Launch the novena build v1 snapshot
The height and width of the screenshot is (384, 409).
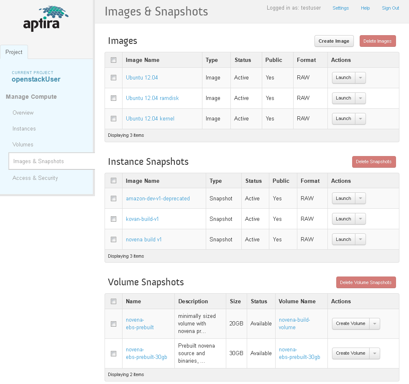tap(343, 240)
